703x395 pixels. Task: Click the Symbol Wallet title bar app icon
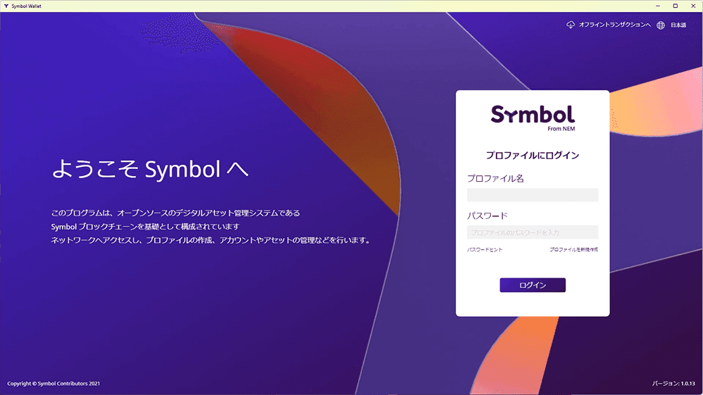[x=6, y=6]
